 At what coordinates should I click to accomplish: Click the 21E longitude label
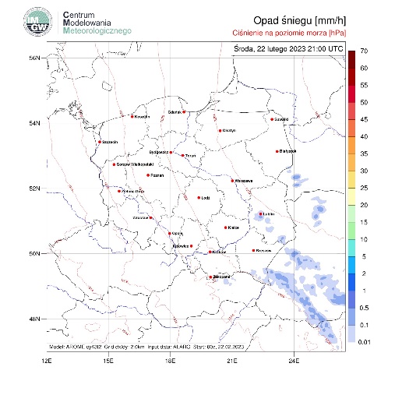point(232,361)
